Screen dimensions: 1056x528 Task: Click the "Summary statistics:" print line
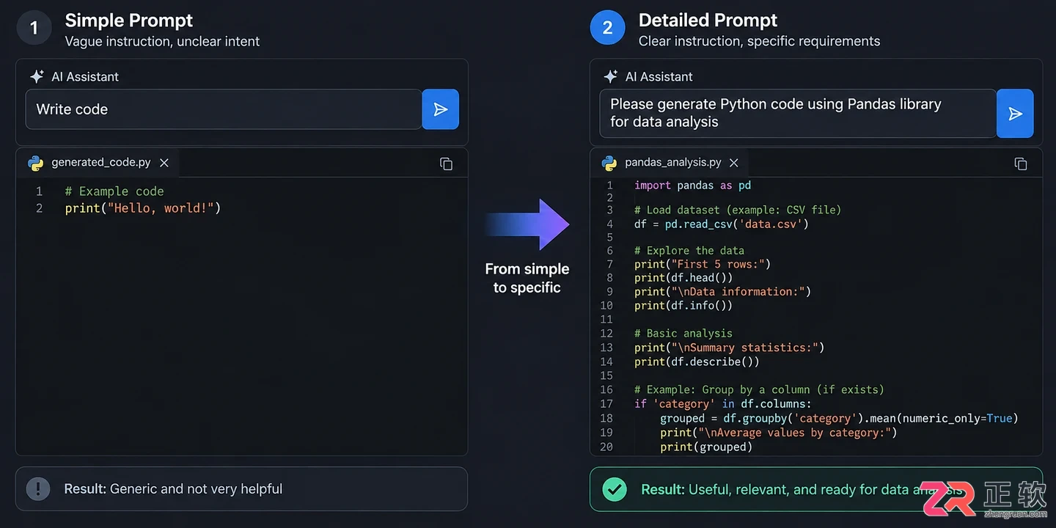[x=730, y=348]
